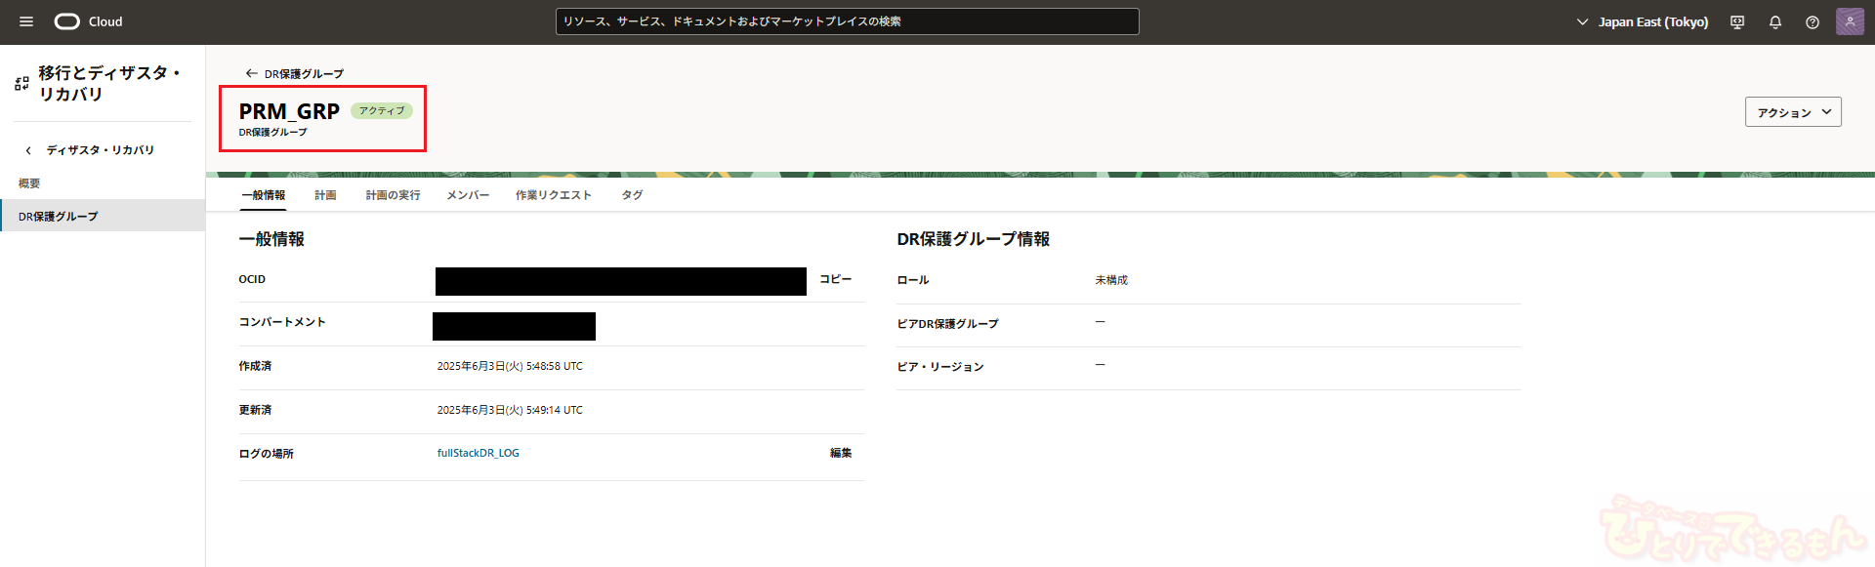Viewport: 1875px width, 567px height.
Task: Click 編集 to edit log location
Action: point(841,453)
